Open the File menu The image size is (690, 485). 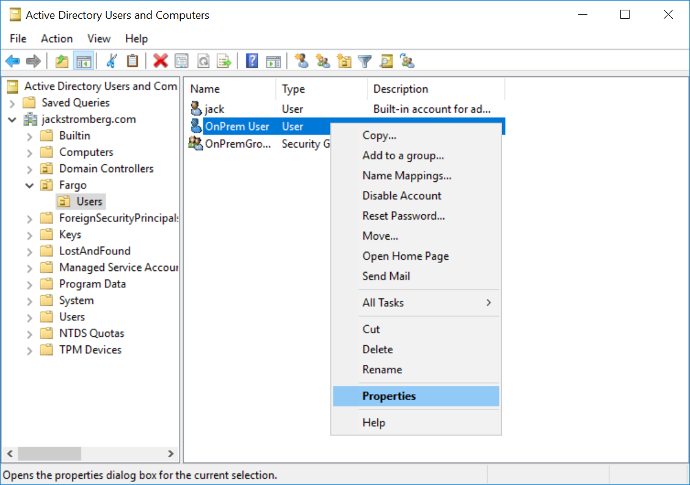(x=18, y=38)
